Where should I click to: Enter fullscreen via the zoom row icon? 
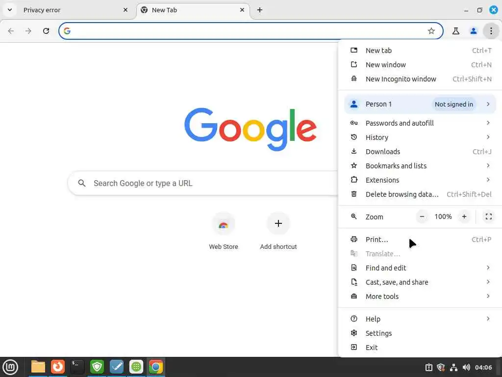489,216
